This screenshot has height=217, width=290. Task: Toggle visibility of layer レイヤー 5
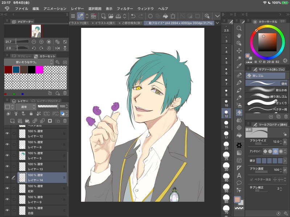point(7,156)
